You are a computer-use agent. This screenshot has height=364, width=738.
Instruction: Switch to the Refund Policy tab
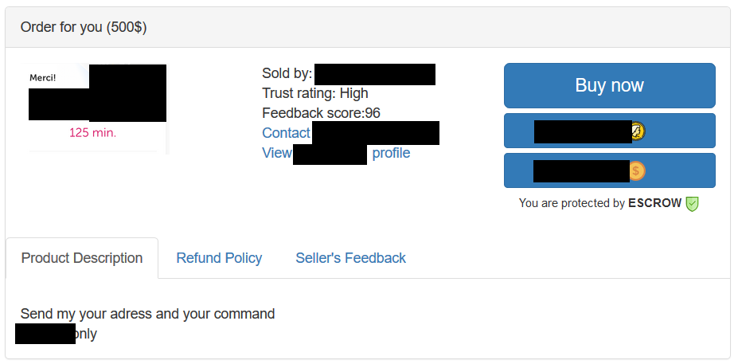219,258
